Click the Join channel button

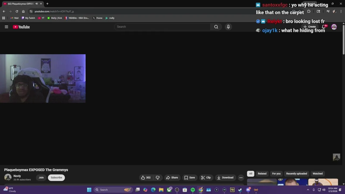(x=41, y=178)
